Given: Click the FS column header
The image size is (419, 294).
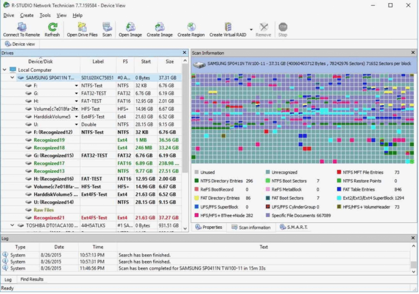Looking at the screenshot, I should pyautogui.click(x=125, y=62).
